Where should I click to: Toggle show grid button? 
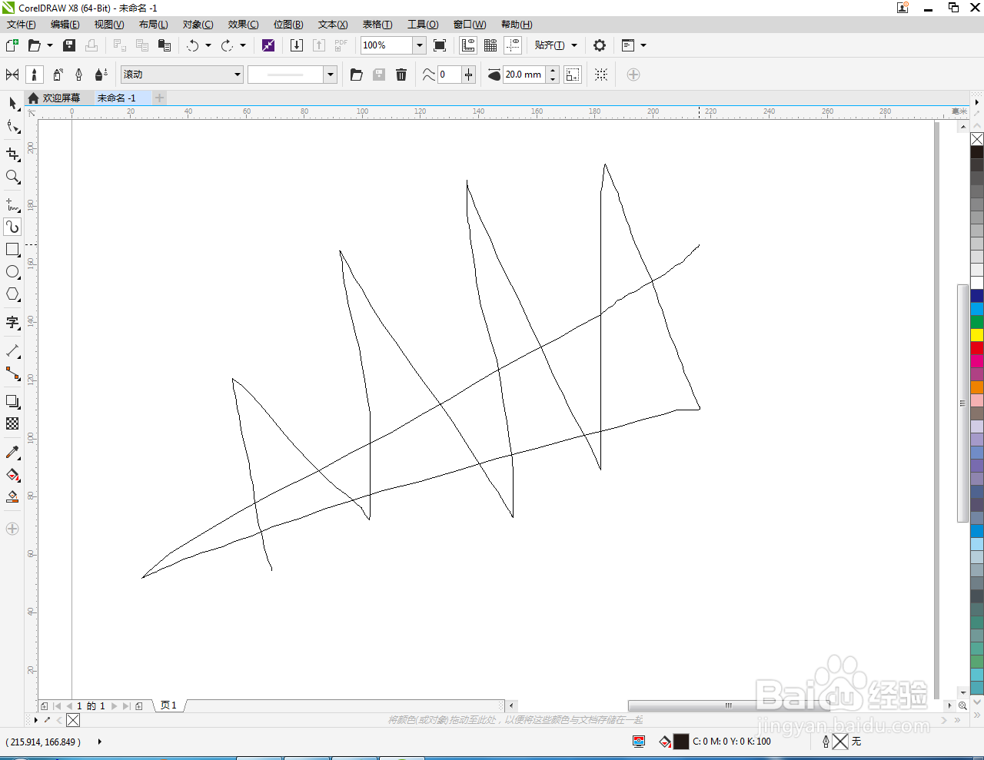click(490, 45)
